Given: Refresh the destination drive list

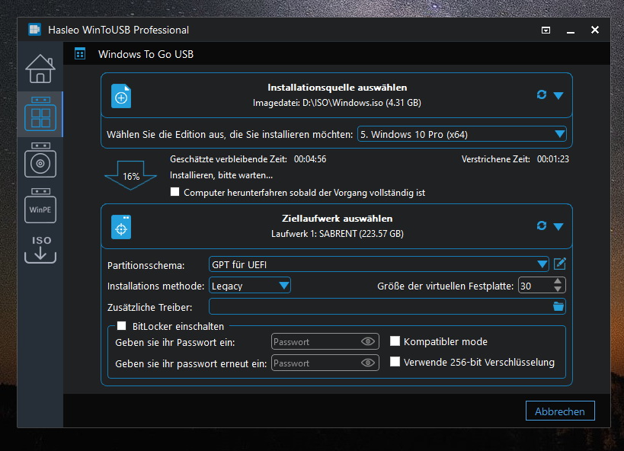Looking at the screenshot, I should pyautogui.click(x=541, y=225).
